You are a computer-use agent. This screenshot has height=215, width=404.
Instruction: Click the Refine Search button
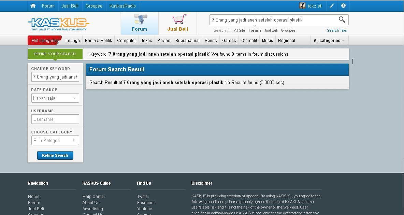coord(55,155)
